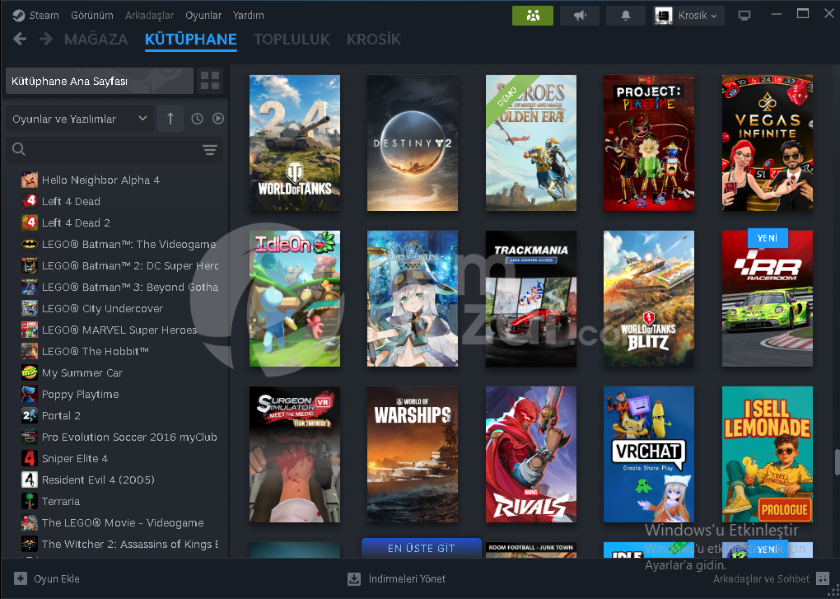Switch to KÜTÜPHANE tab
840x599 pixels.
click(191, 39)
